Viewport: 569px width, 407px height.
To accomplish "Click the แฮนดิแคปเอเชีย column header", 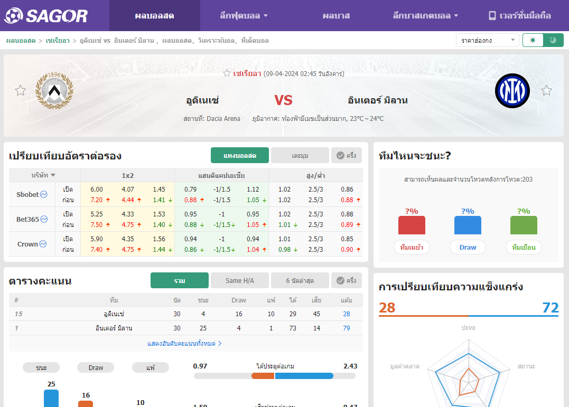I will click(x=222, y=175).
